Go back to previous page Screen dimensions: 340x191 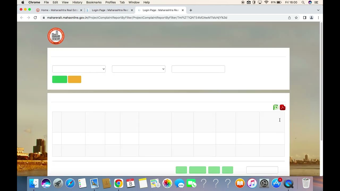tap(22, 18)
